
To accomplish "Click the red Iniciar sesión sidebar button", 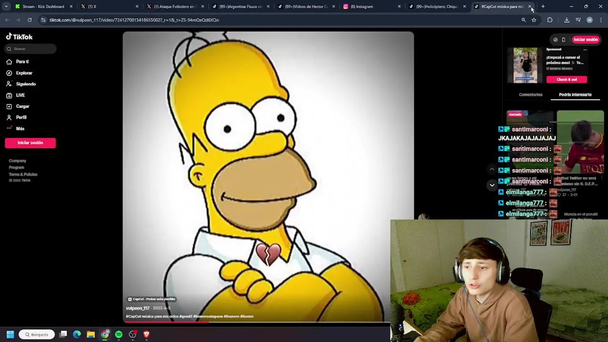I will click(x=30, y=143).
